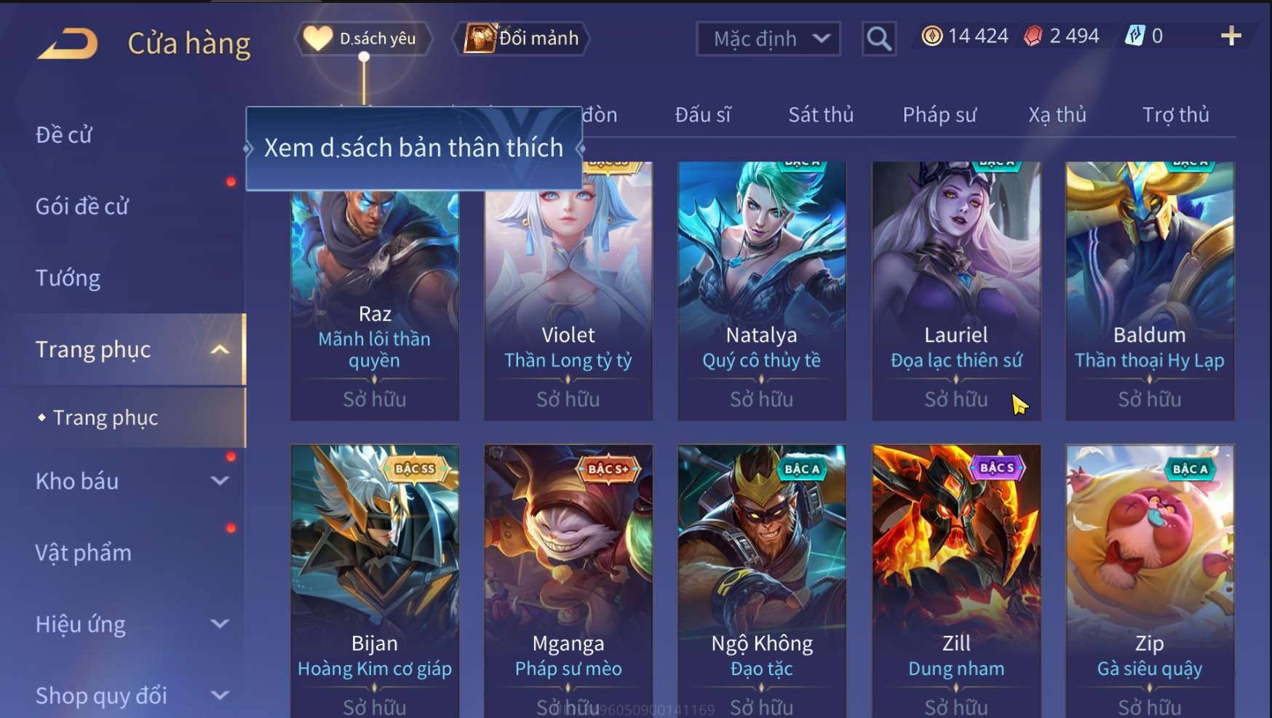Expand the Shop quy đổi section
Screen dimensions: 1272x718
point(220,695)
